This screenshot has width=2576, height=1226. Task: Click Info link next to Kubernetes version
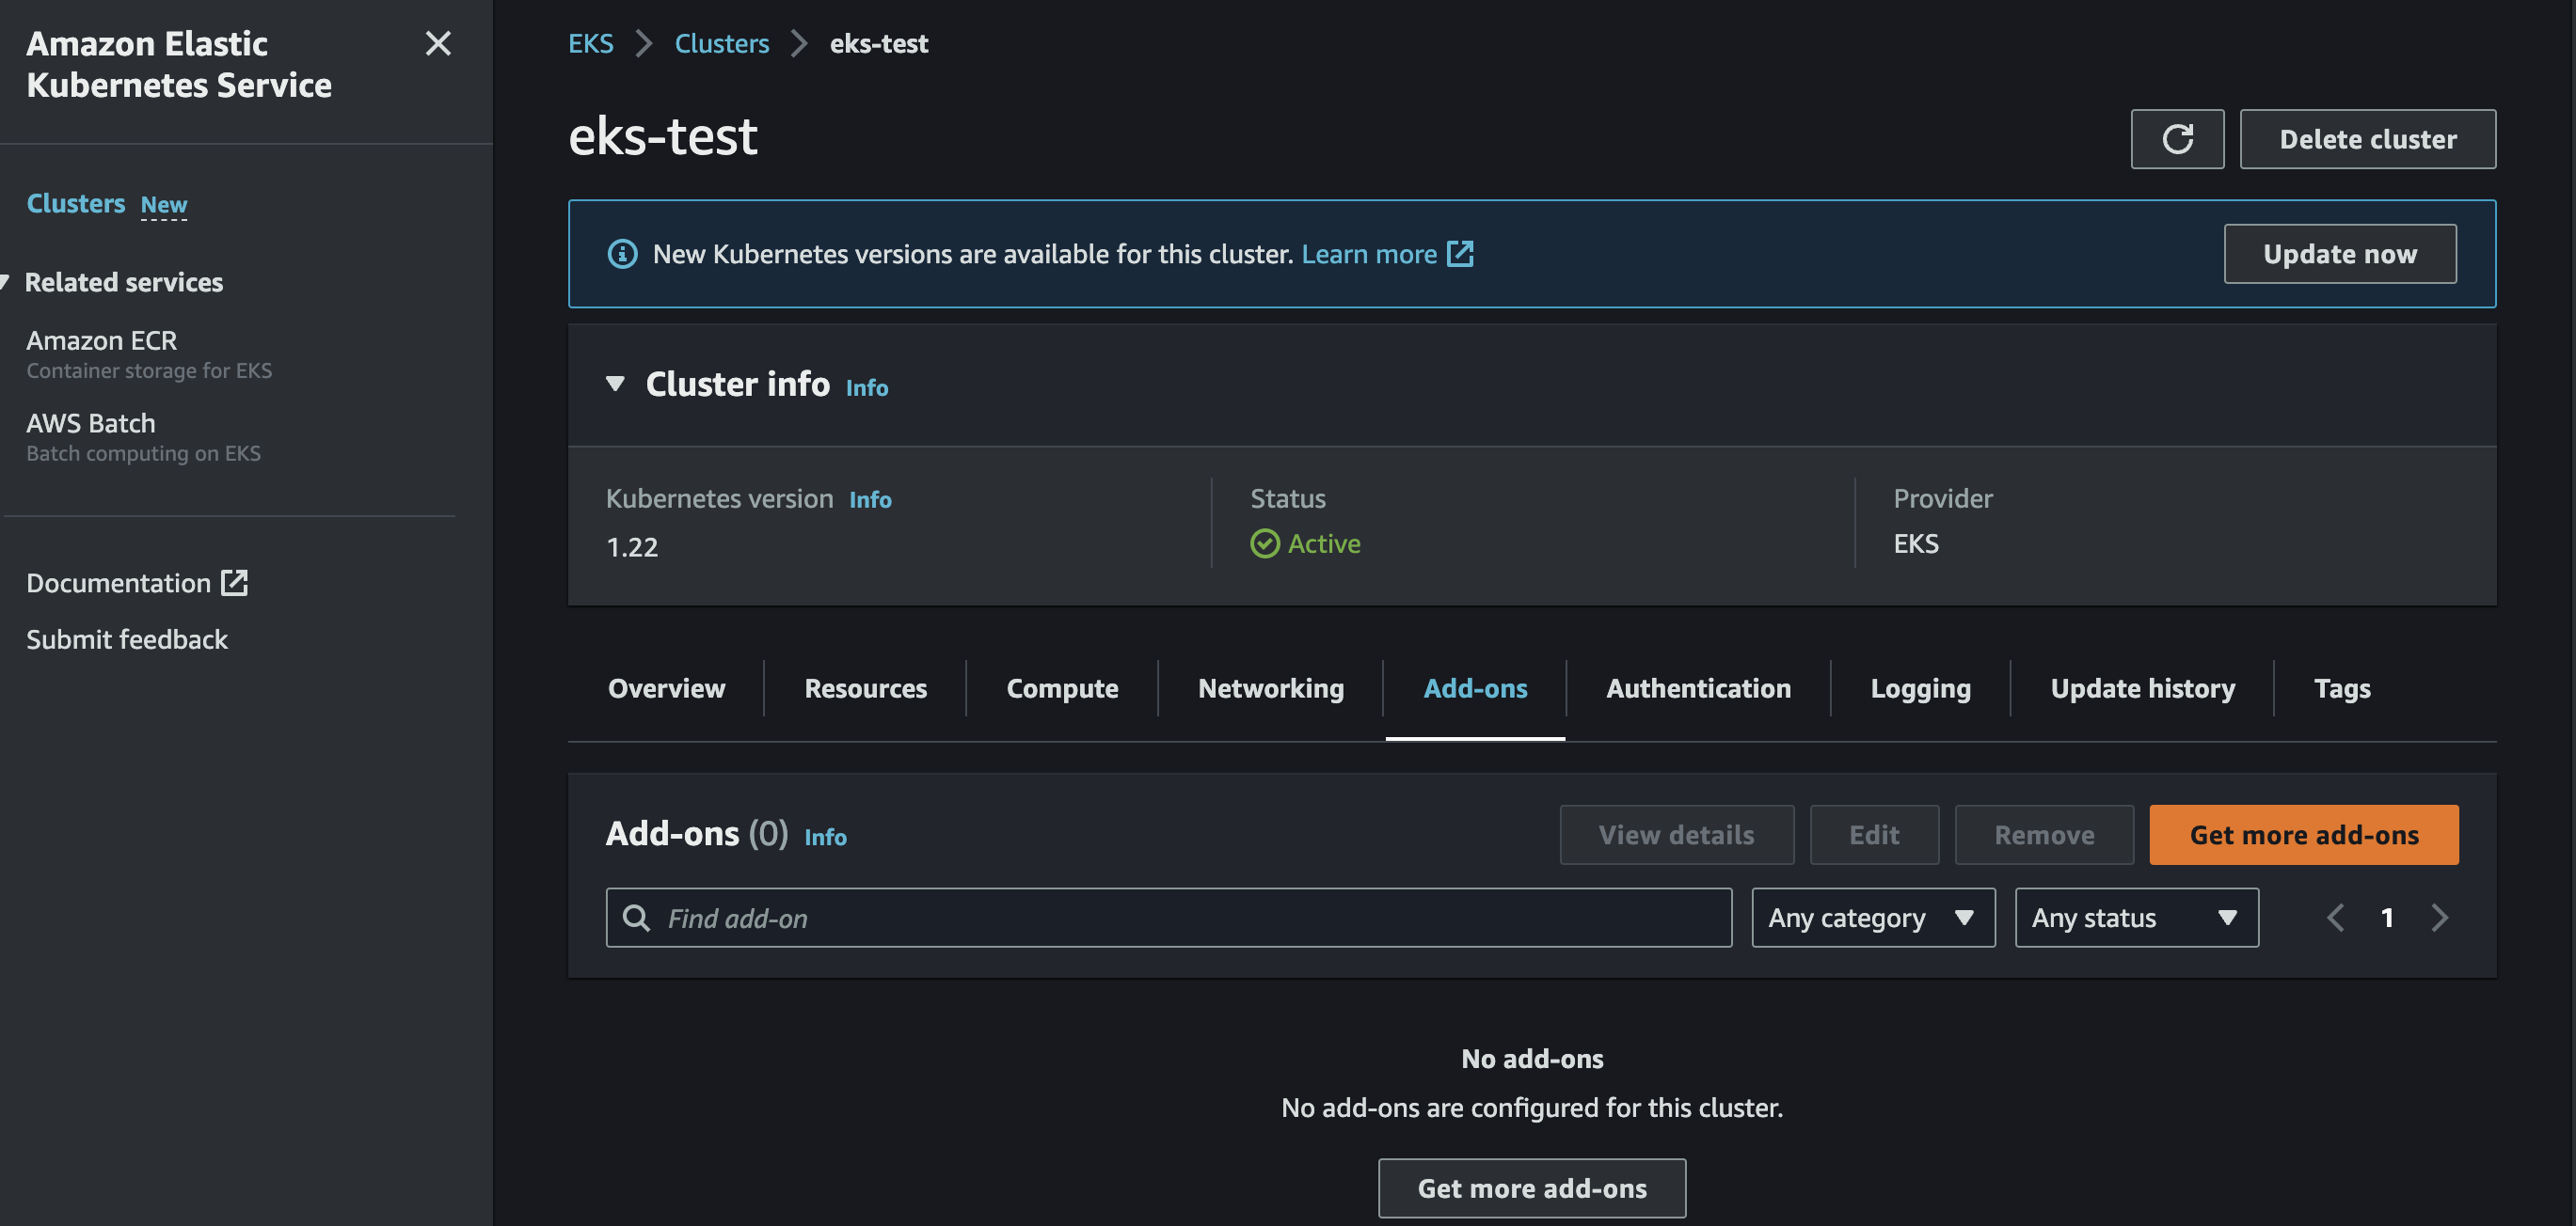[869, 499]
